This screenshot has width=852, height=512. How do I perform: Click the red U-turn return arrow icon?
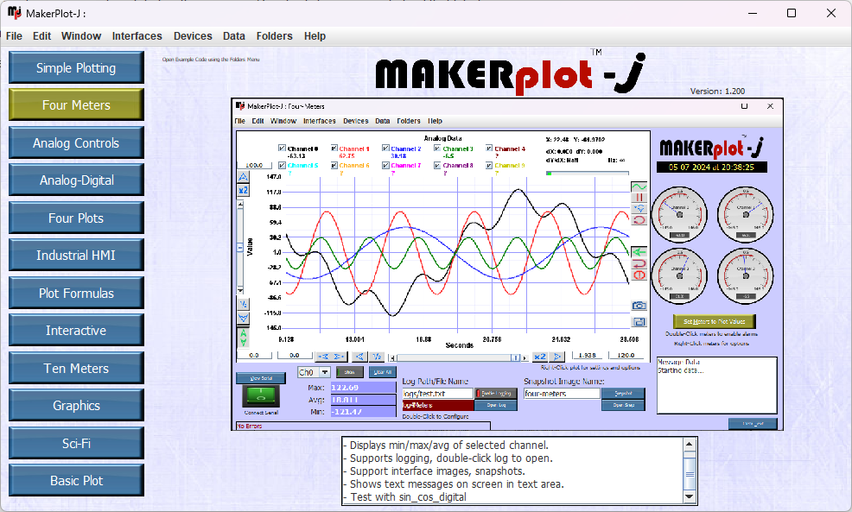[639, 263]
